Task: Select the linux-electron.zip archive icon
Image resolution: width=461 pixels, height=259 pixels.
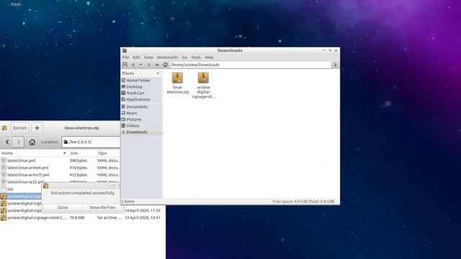Action: click(178, 78)
